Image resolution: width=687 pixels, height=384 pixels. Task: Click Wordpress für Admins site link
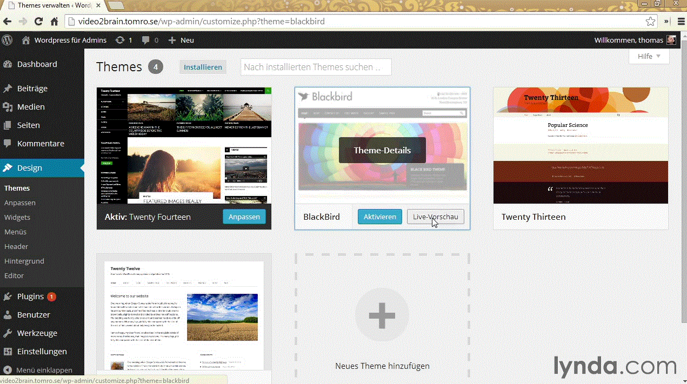click(x=70, y=40)
